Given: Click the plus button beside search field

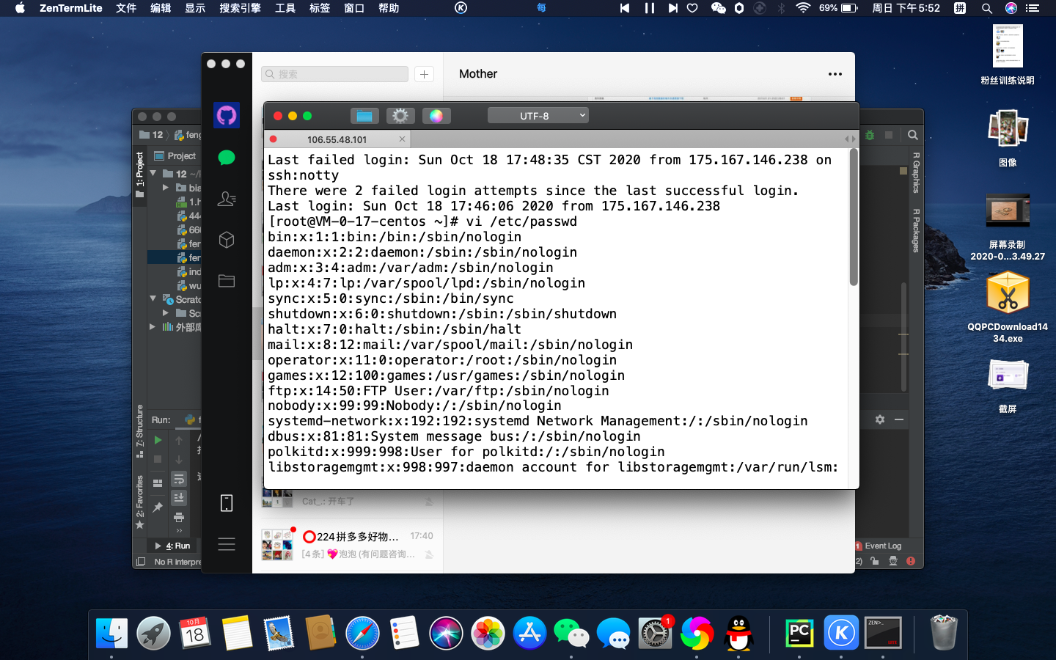Looking at the screenshot, I should tap(424, 74).
